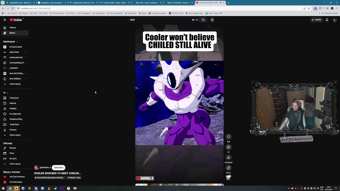
Task: Open the 'Ethereal - Txmy' sound chip
Action: point(74,178)
